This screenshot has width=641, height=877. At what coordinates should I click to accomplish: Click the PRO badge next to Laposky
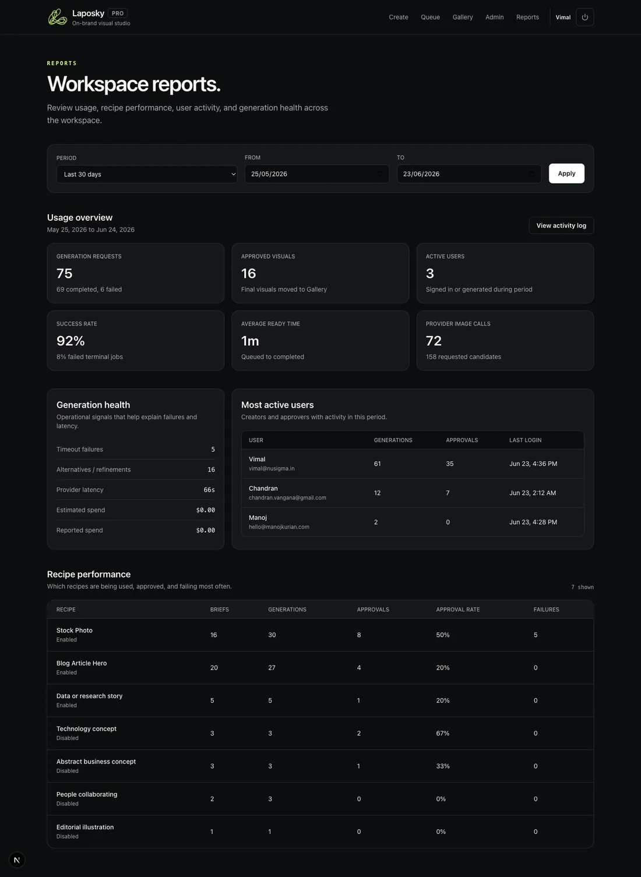[x=118, y=13]
